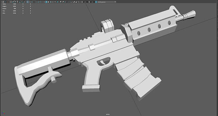Image resolution: width=218 pixels, height=116 pixels.
Task: Click the Faces row in poly count
Action: 17,8
